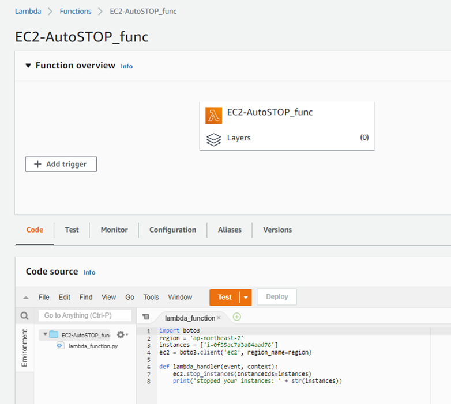
Task: Click the lambda_function.py file icon
Action: click(60, 345)
